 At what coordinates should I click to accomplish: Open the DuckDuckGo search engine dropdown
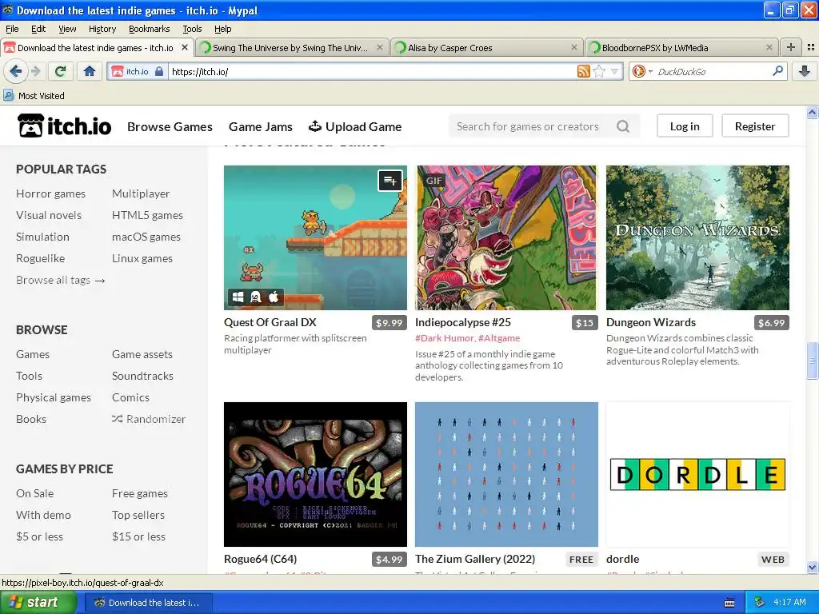pyautogui.click(x=642, y=71)
